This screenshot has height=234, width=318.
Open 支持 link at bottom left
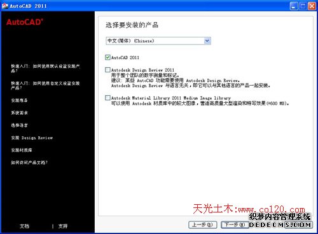[x=63, y=226]
